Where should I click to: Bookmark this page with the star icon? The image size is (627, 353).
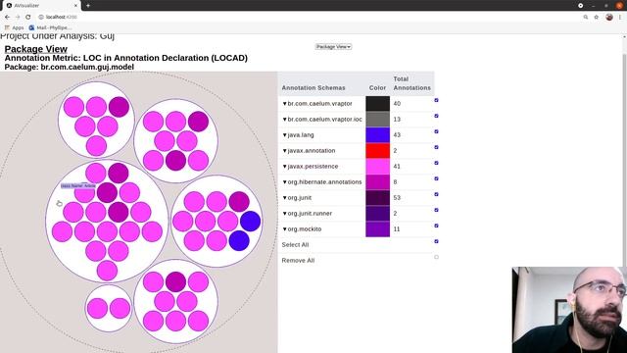pos(597,17)
